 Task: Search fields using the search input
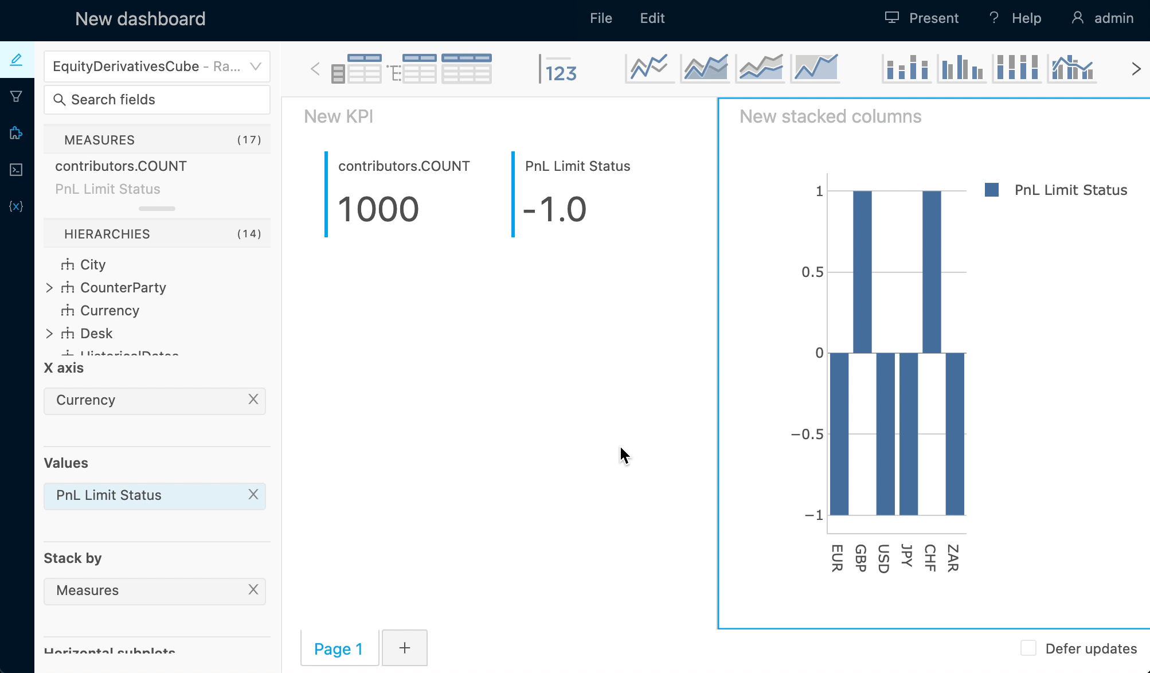(x=158, y=99)
